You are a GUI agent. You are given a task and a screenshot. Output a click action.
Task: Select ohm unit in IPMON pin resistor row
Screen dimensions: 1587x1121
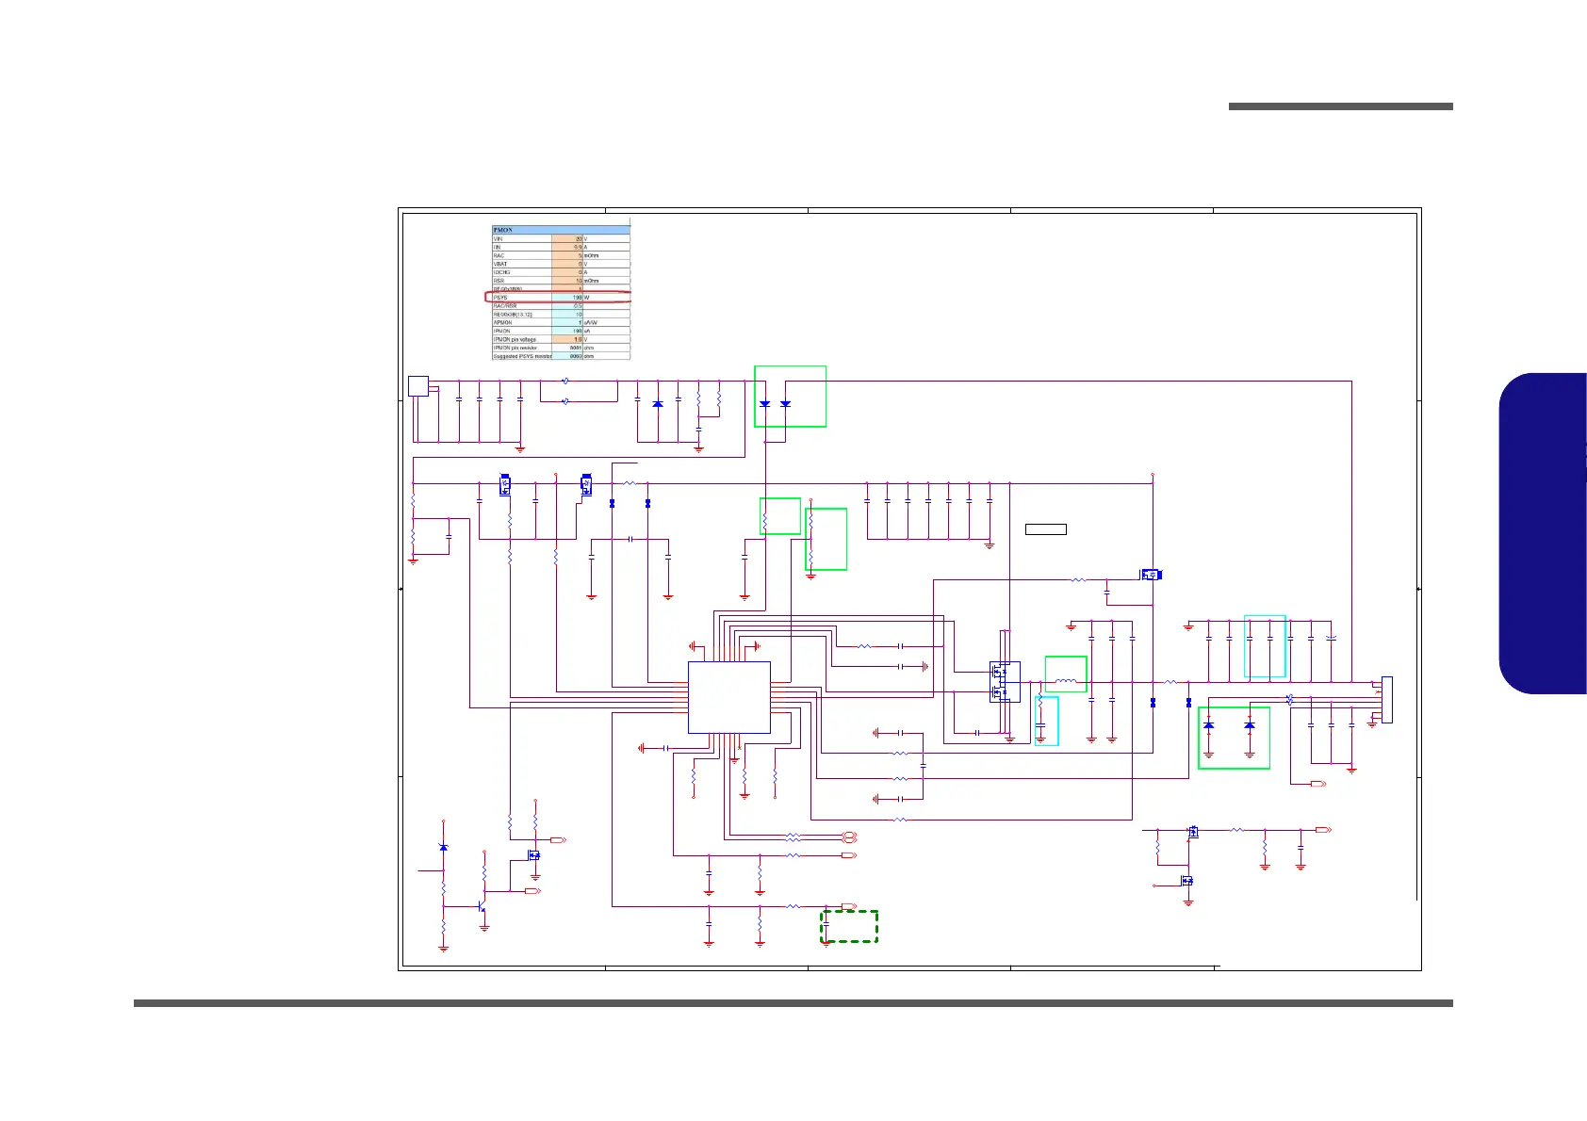point(607,348)
